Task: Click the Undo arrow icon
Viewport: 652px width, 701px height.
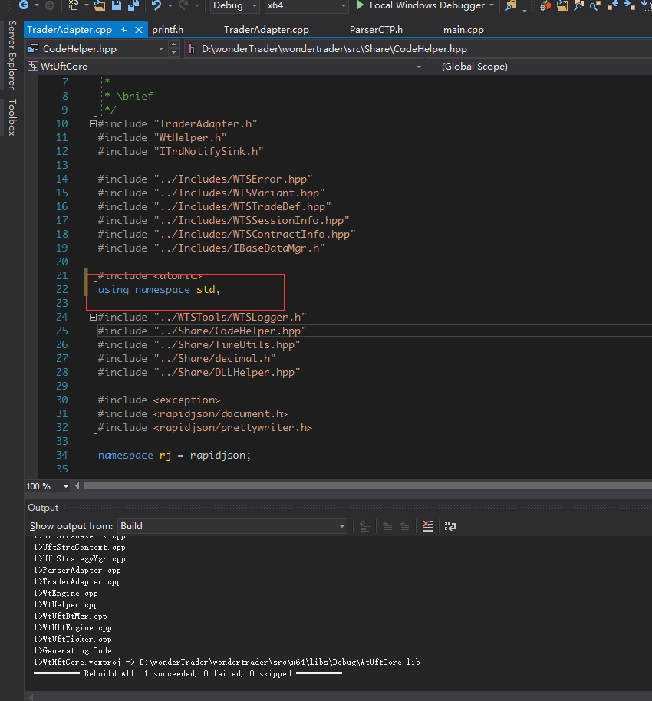Action: coord(156,6)
